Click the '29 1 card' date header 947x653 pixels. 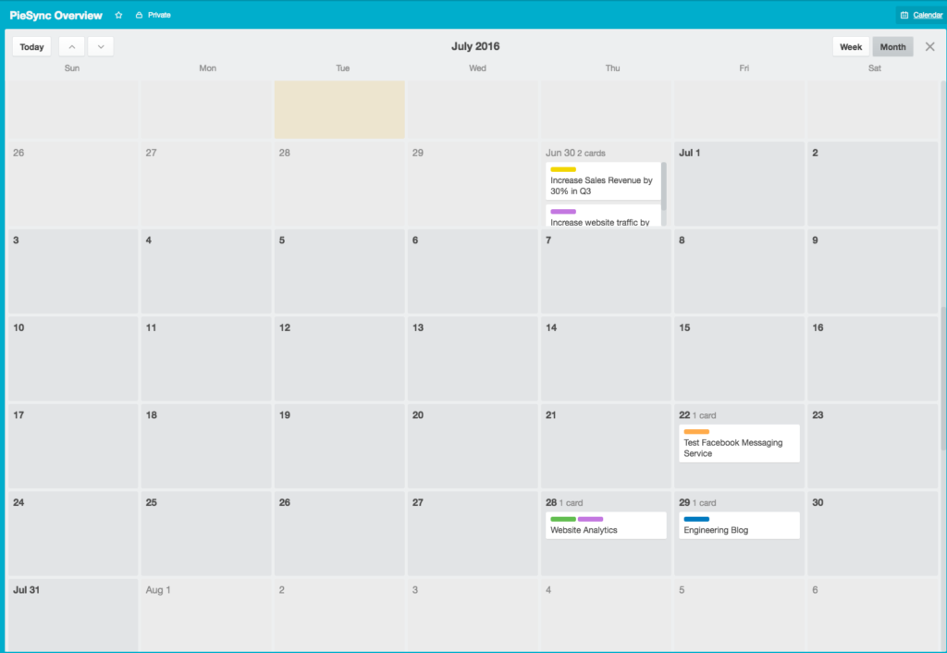(x=697, y=502)
